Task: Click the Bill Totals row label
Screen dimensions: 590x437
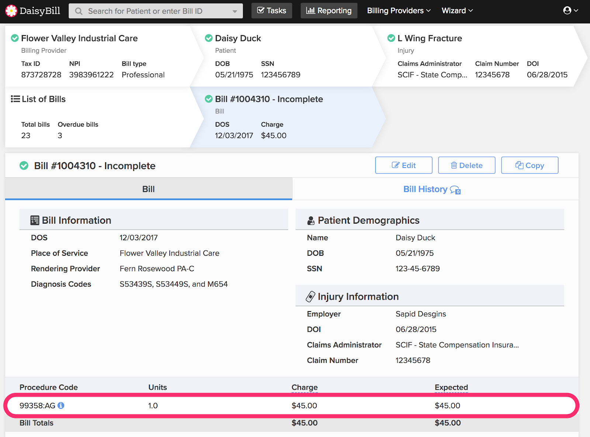Action: click(x=37, y=423)
